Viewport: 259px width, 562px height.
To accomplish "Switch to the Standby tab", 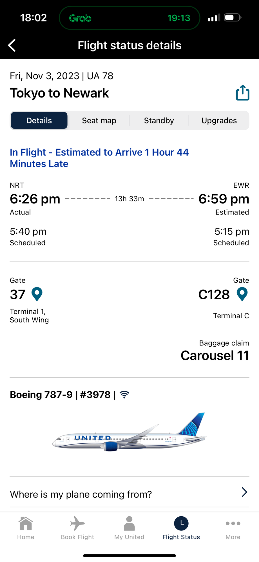I will tap(159, 120).
